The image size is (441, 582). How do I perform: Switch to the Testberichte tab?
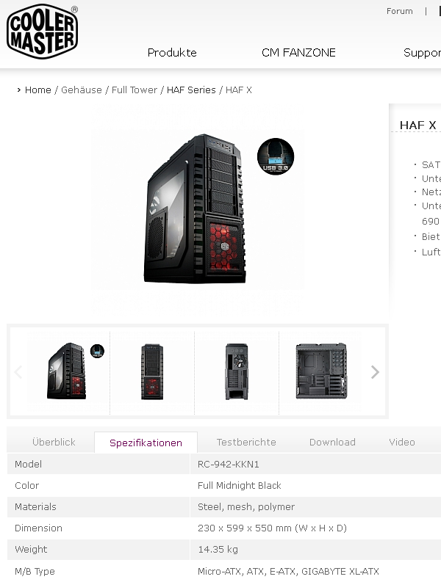tap(246, 442)
